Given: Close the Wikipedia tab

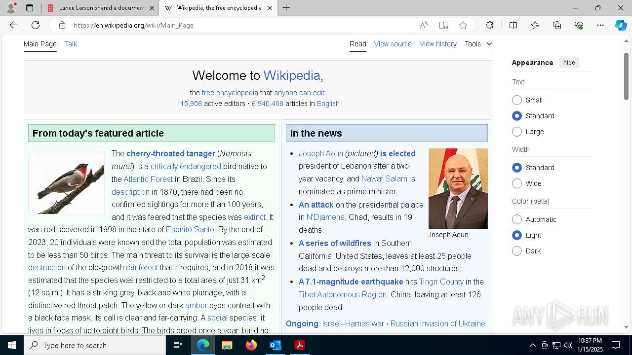Looking at the screenshot, I should click(x=270, y=8).
